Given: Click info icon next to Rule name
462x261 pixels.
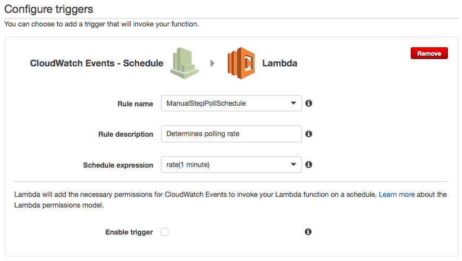Looking at the screenshot, I should coord(309,103).
